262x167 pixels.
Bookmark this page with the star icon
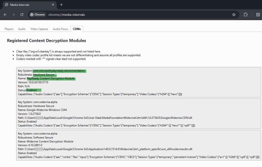tap(234, 15)
